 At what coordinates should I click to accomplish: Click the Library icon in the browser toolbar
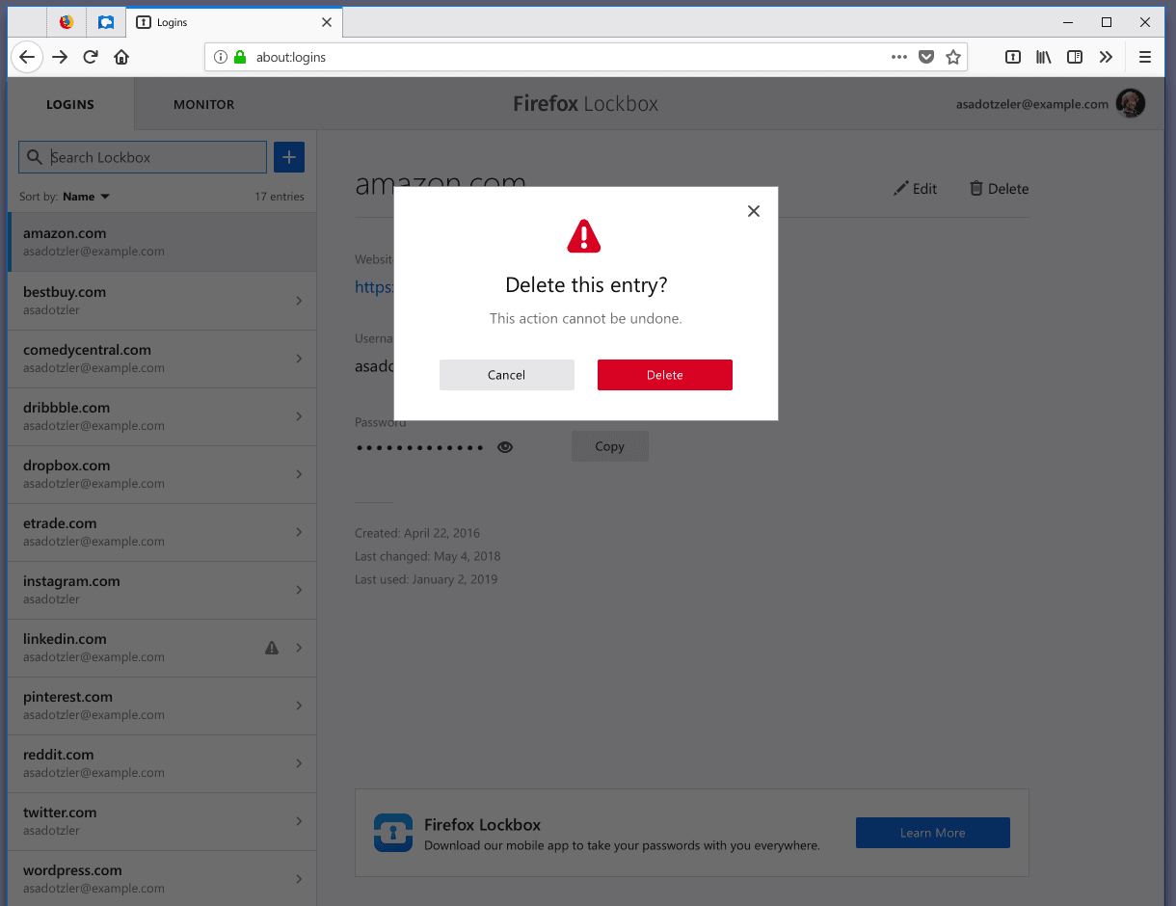pos(1043,57)
